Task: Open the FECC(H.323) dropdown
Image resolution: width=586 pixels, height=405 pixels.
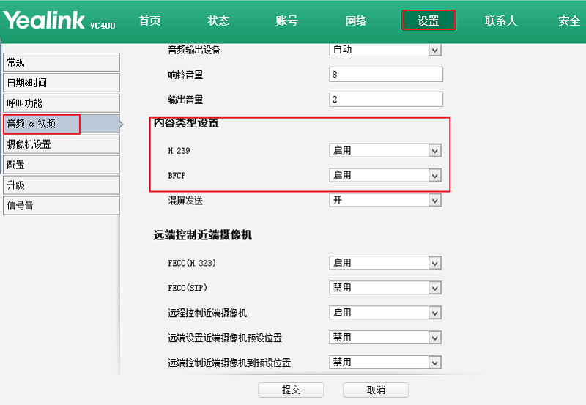Action: tap(385, 263)
